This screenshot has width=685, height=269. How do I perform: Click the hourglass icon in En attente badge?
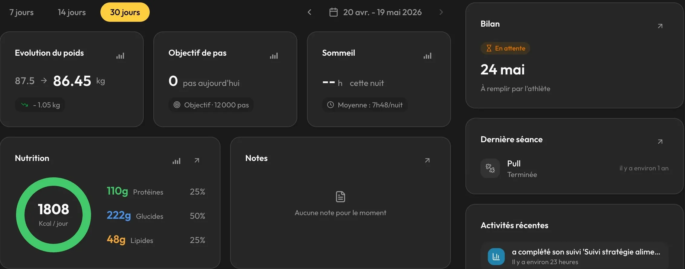pyautogui.click(x=489, y=48)
